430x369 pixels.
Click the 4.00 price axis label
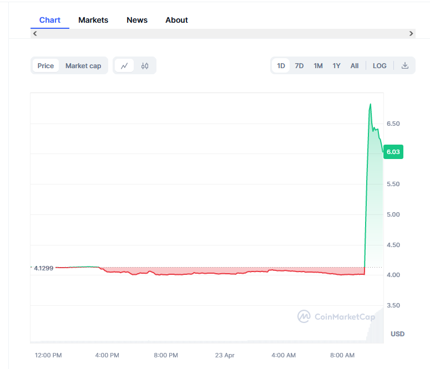393,275
